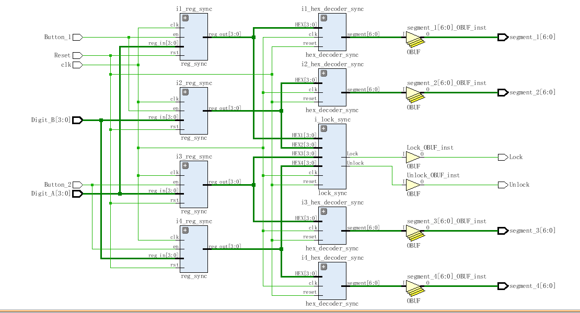580x313 pixels.
Task: Select the i2_hex_decoder_sync block body
Action: [x=332, y=88]
